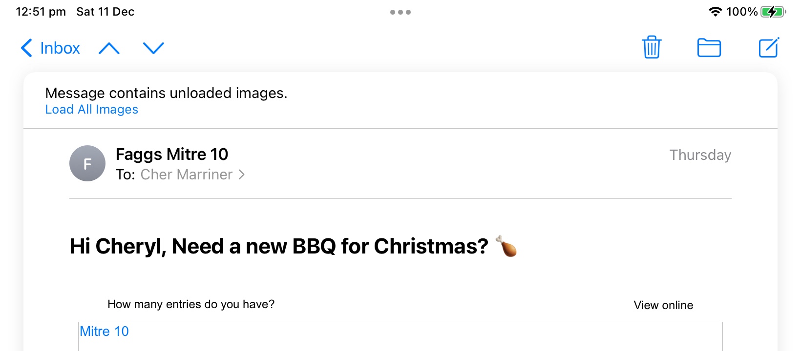Tap Load All Images link

91,110
